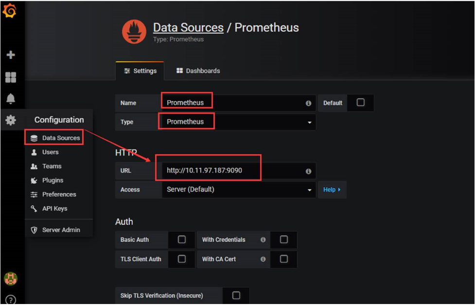Enable the Default checkbox
Viewport: 475px width, 305px height.
click(x=360, y=103)
